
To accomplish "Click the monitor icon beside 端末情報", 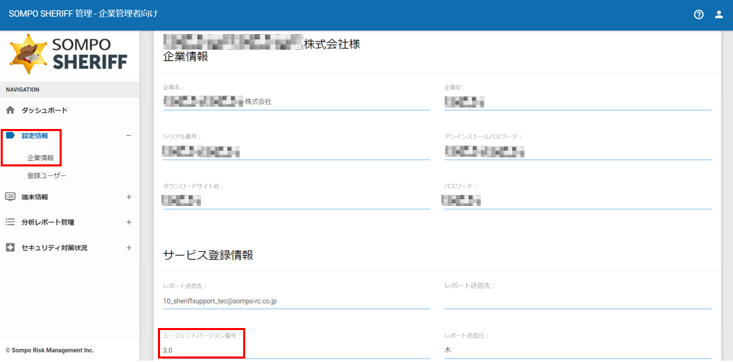I will pos(10,197).
